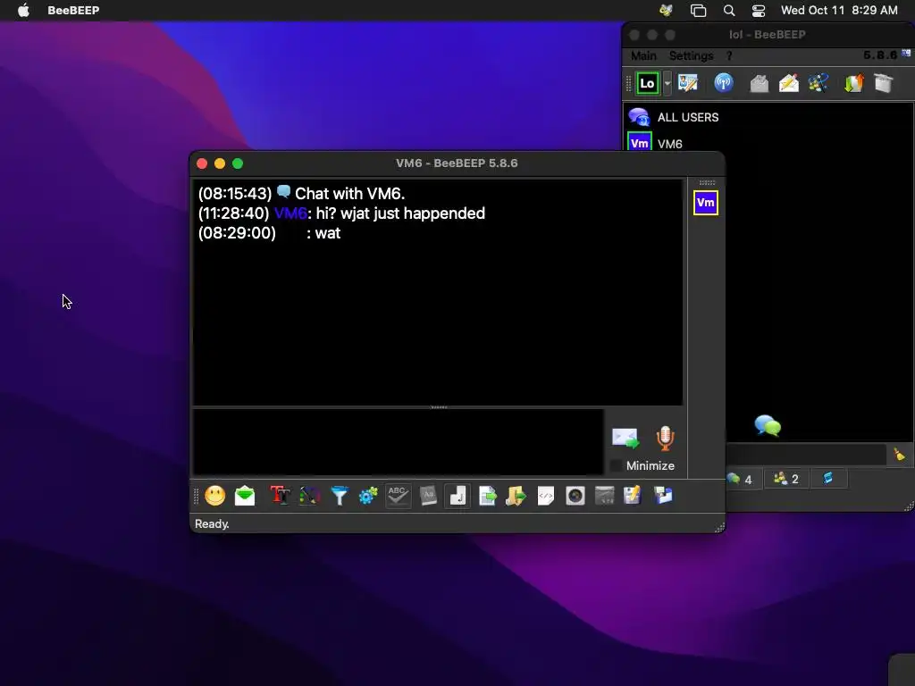Click the green envelope icon in chat toolbar
This screenshot has height=686, width=915.
[x=245, y=496]
